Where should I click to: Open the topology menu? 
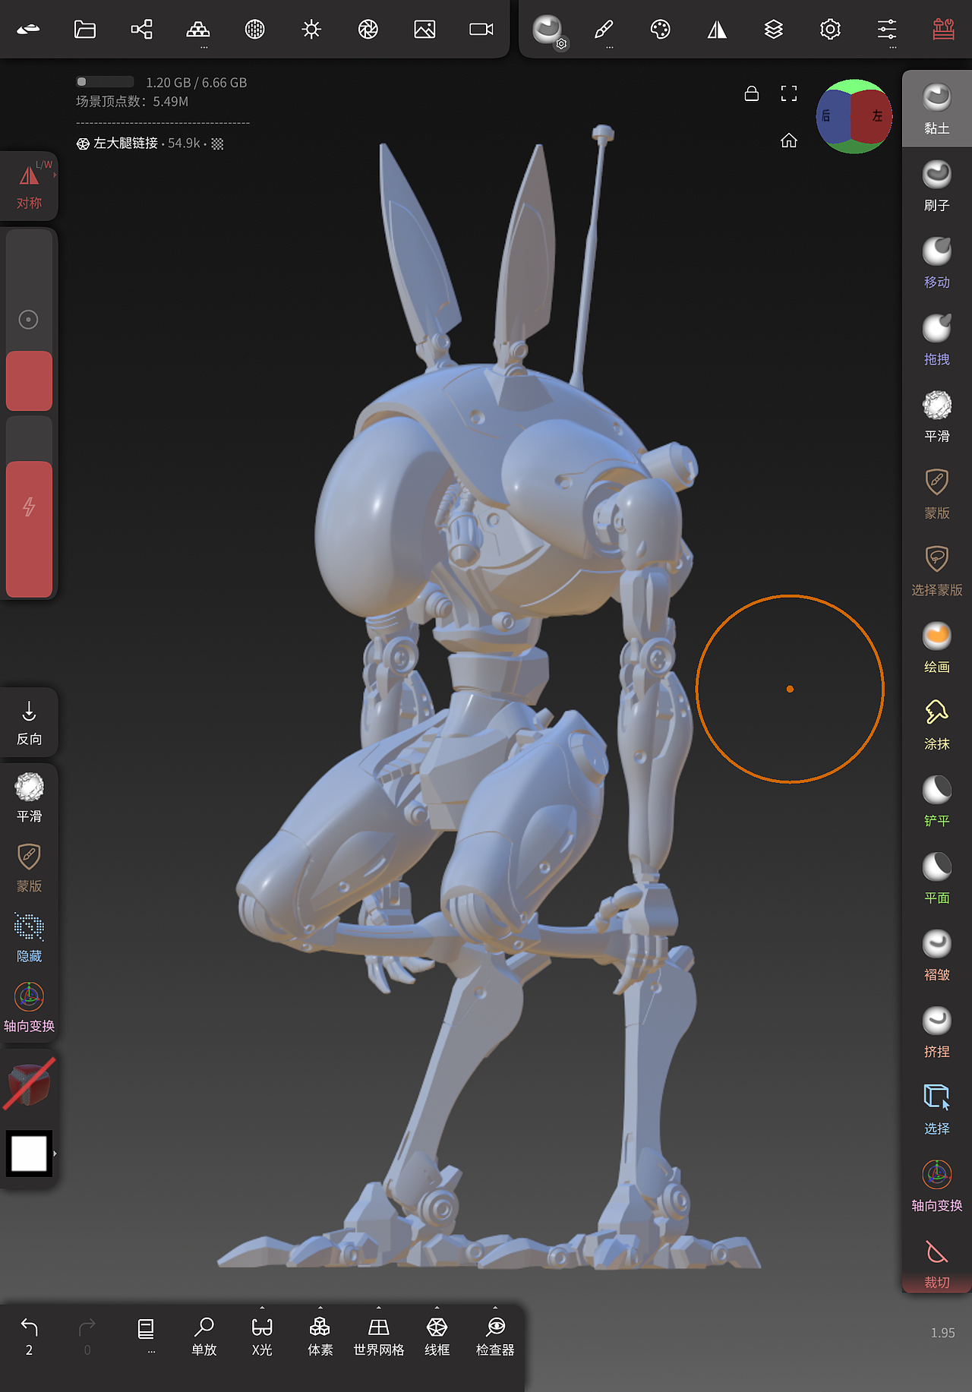point(198,30)
